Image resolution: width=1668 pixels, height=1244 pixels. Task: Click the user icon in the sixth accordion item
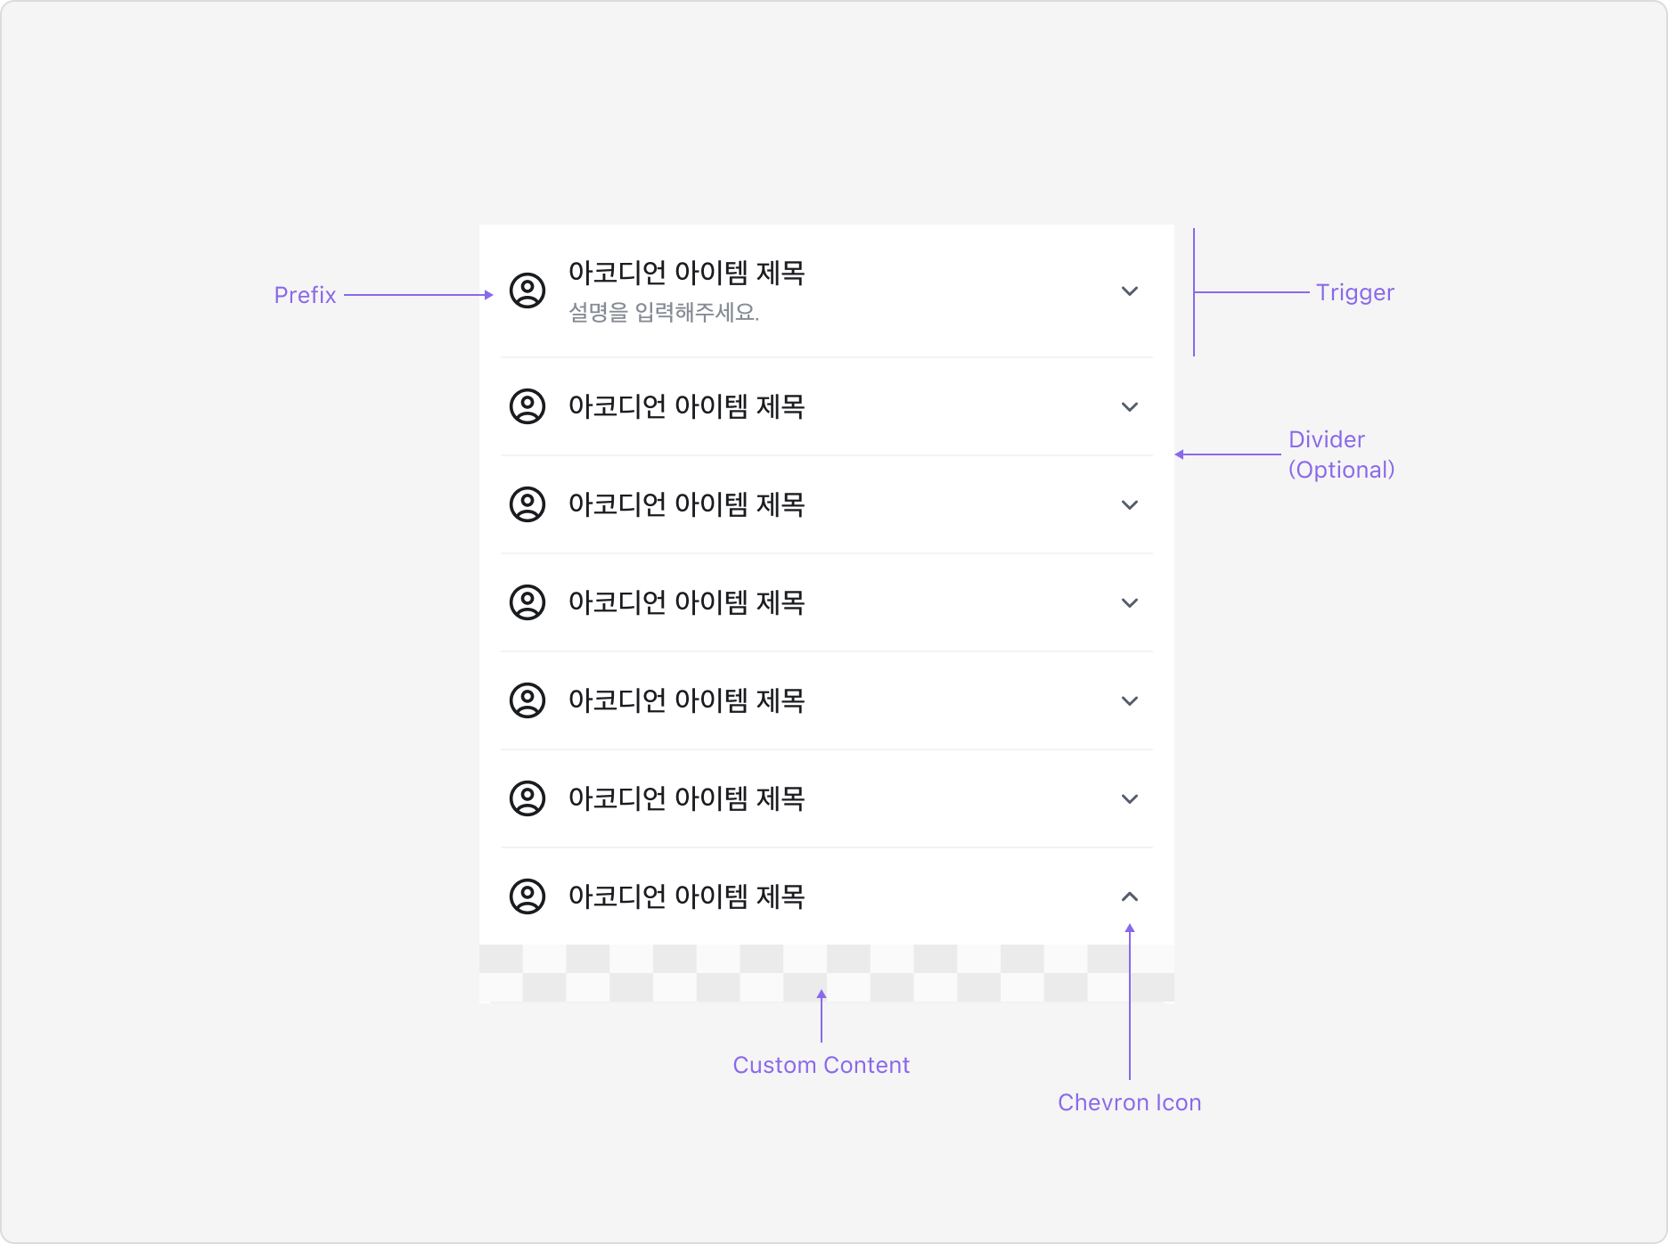527,799
